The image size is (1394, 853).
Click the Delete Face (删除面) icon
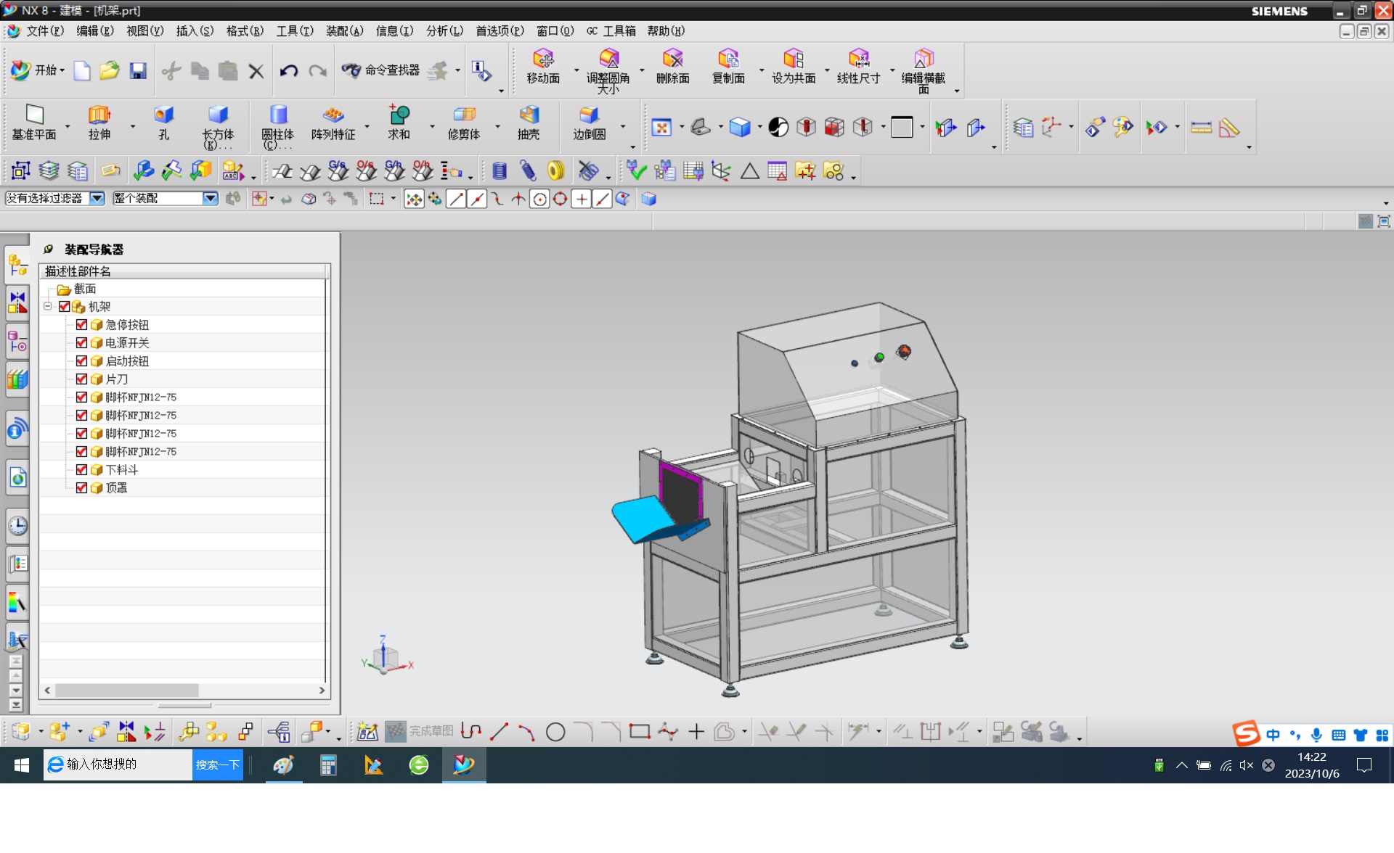pyautogui.click(x=672, y=59)
